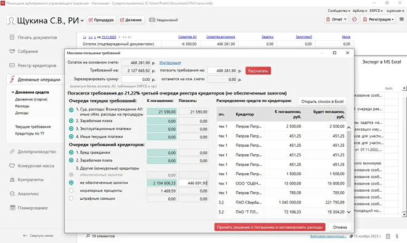This screenshot has width=407, height=243.
Task: Click scroll-up arrow in creditors table
Action: (348, 128)
